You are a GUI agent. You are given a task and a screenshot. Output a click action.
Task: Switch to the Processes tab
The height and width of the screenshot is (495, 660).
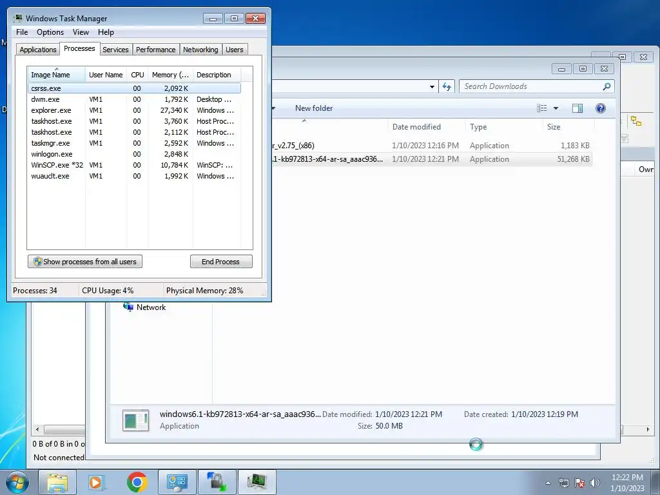click(x=79, y=48)
